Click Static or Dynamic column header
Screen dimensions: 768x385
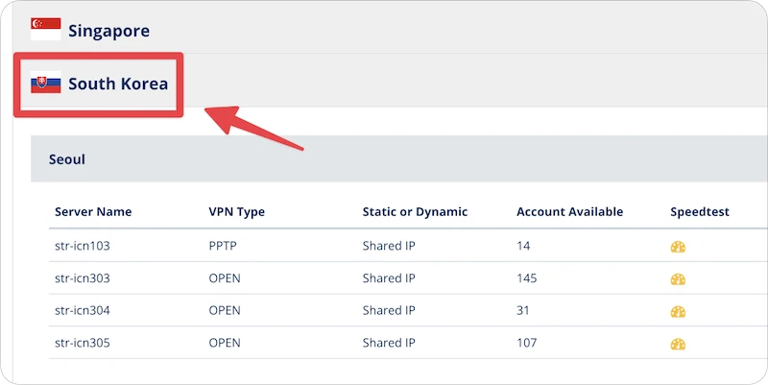pyautogui.click(x=415, y=211)
